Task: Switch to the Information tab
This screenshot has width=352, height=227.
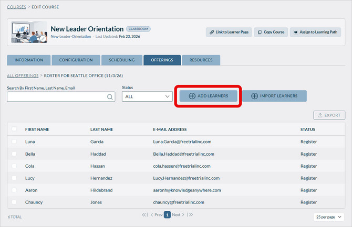Action: [29, 60]
